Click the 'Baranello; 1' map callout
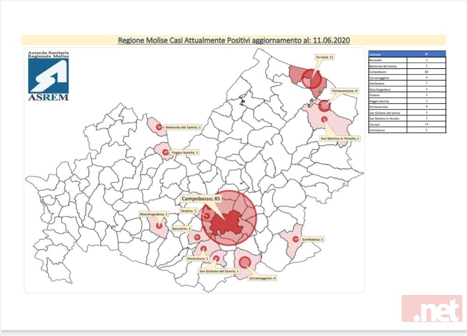Image resolution: width=467 pixels, height=336 pixels. pyautogui.click(x=181, y=229)
